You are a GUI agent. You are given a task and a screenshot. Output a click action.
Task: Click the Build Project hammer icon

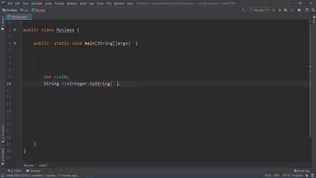[243, 10]
